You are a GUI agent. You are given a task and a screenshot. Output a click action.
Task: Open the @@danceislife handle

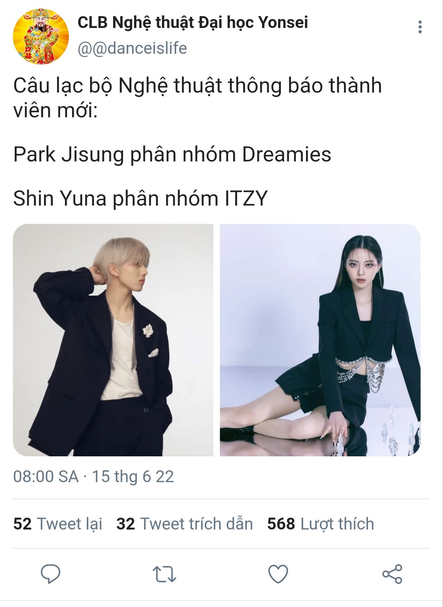pos(132,48)
